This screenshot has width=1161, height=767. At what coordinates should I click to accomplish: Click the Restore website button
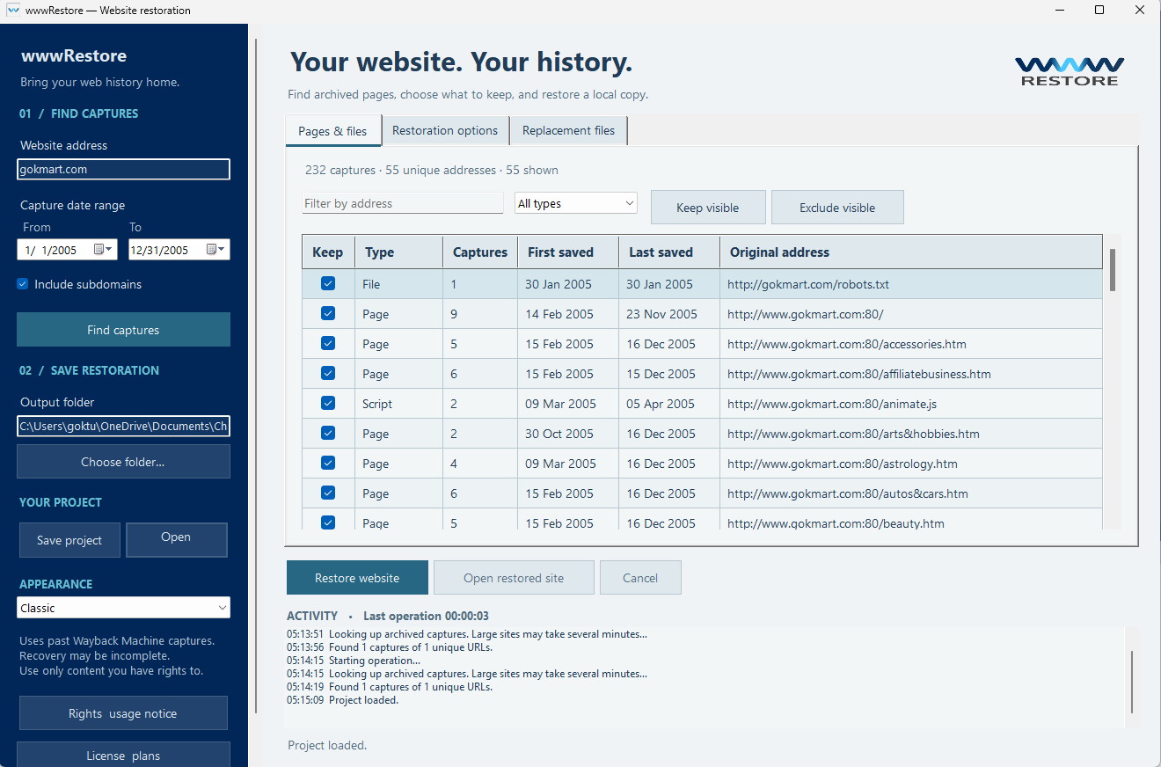pyautogui.click(x=357, y=578)
